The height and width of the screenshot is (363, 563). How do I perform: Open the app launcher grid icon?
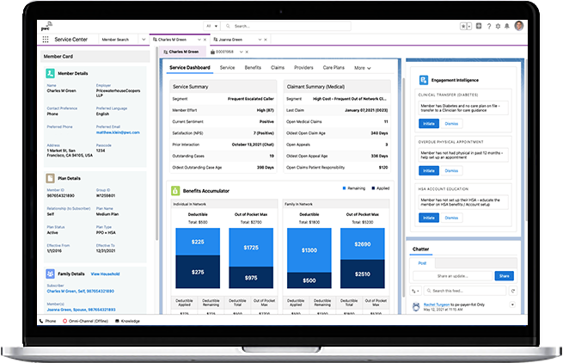click(46, 40)
